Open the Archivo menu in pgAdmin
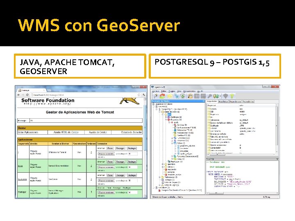This screenshot has height=221, width=295. [156, 91]
